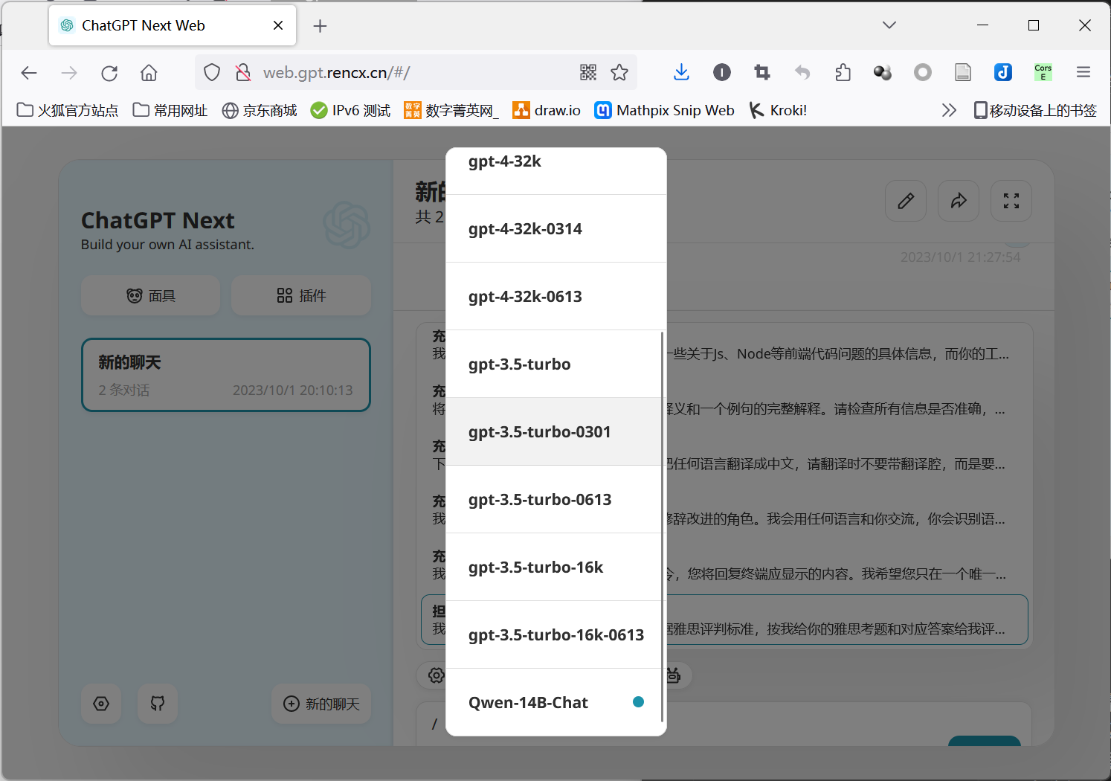The image size is (1111, 781).
Task: Go back with browser back arrow
Action: 29,73
